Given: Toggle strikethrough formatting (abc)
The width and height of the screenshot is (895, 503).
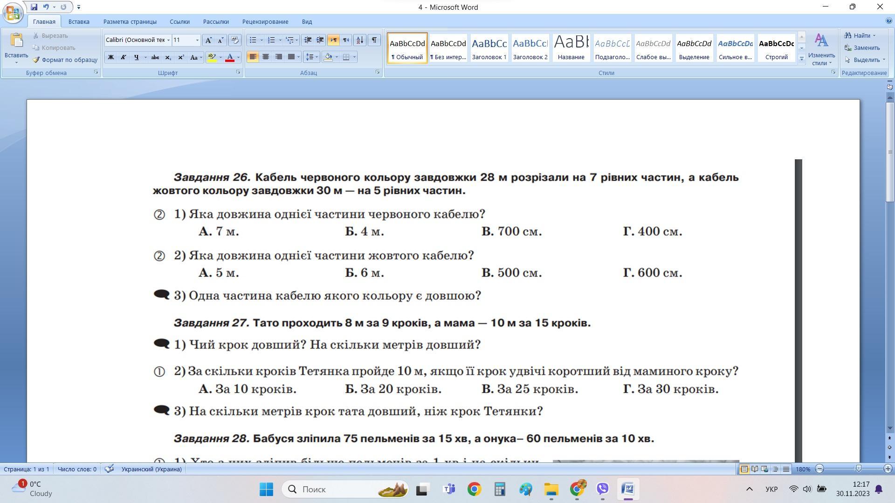Looking at the screenshot, I should click(155, 57).
